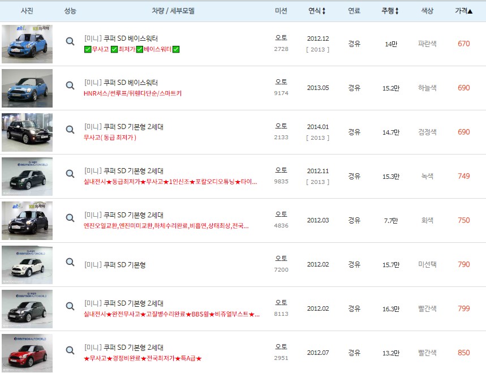This screenshot has width=486, height=373.
Task: Click plate number 9835
Action: click(281, 181)
